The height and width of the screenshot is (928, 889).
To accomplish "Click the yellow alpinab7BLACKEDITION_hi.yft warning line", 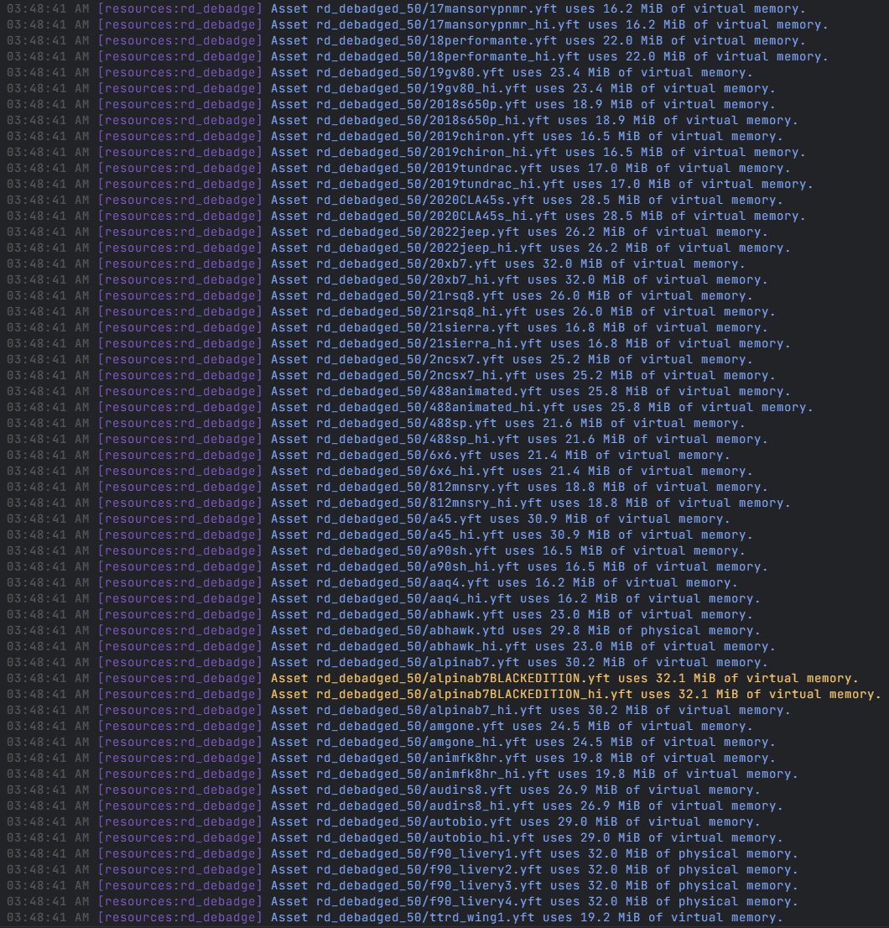I will pyautogui.click(x=575, y=694).
